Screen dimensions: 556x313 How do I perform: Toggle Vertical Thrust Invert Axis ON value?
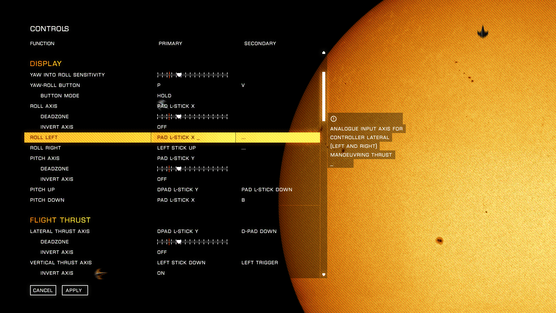tap(161, 273)
